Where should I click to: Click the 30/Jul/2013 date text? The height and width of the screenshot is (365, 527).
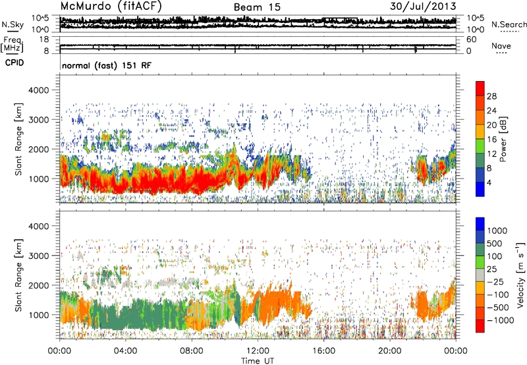pyautogui.click(x=423, y=6)
